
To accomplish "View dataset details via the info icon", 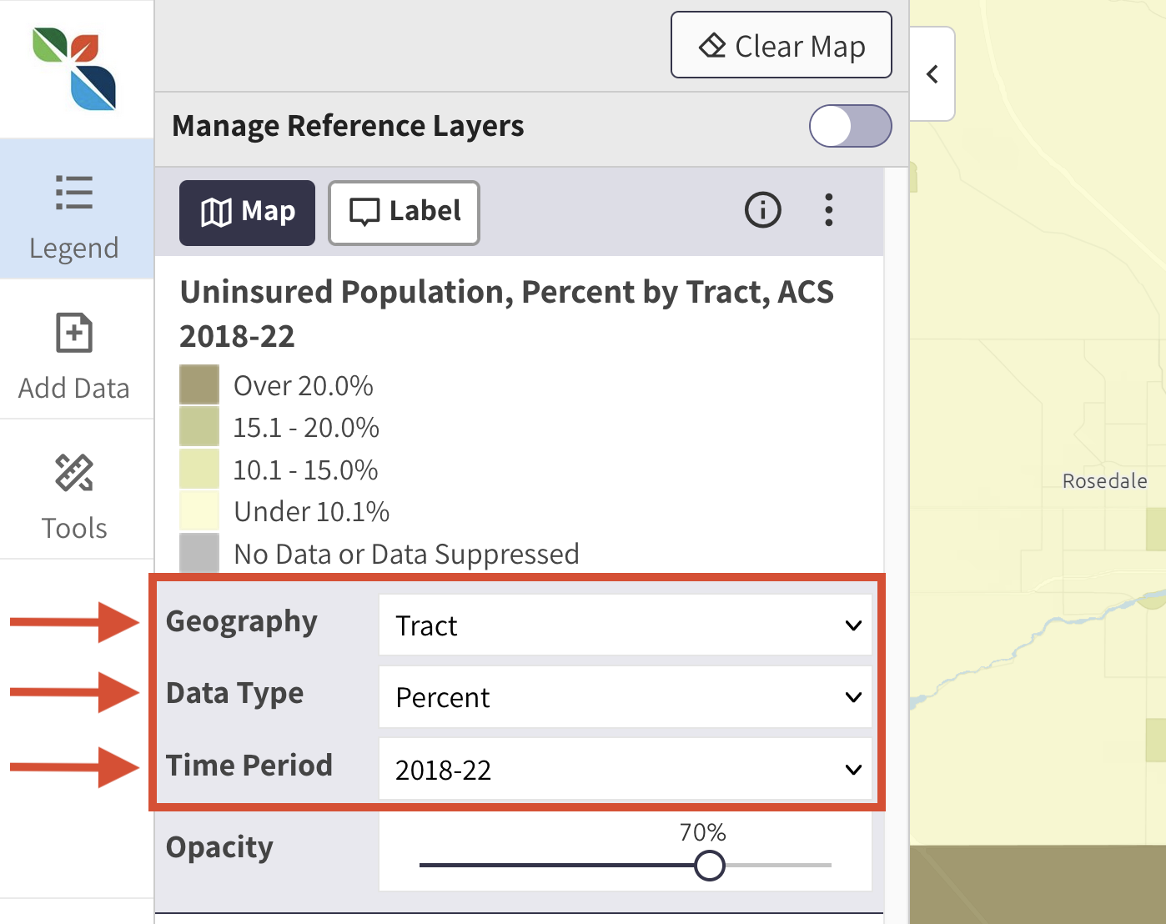I will 762,210.
